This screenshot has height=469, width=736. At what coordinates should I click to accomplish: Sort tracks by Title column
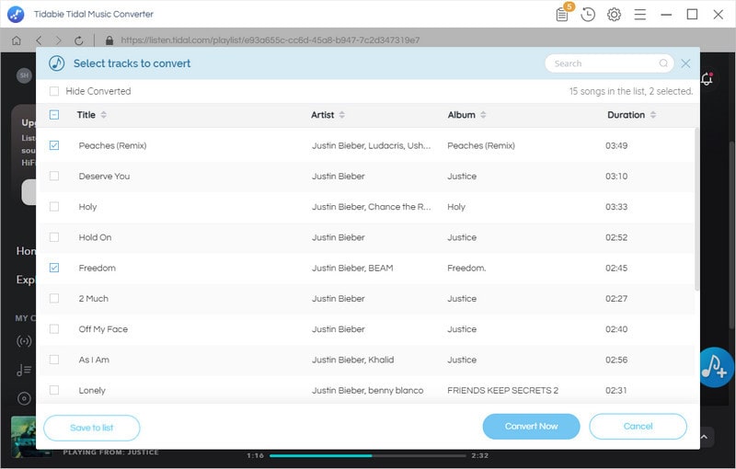tap(103, 115)
